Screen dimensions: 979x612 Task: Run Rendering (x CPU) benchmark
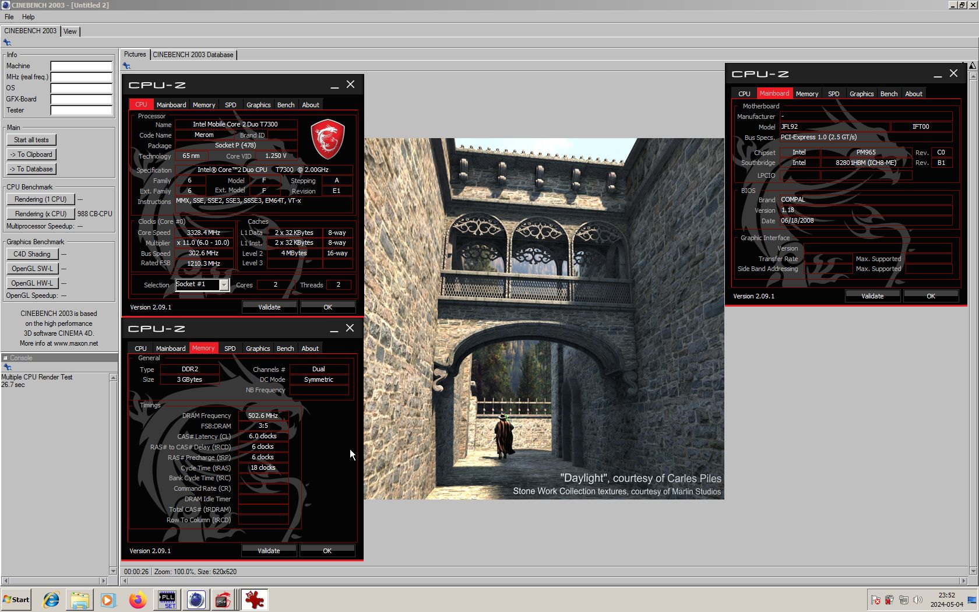pyautogui.click(x=41, y=214)
